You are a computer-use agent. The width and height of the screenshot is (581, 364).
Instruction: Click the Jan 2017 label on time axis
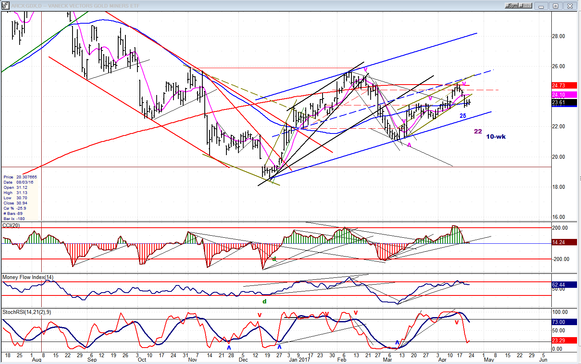pyautogui.click(x=299, y=360)
